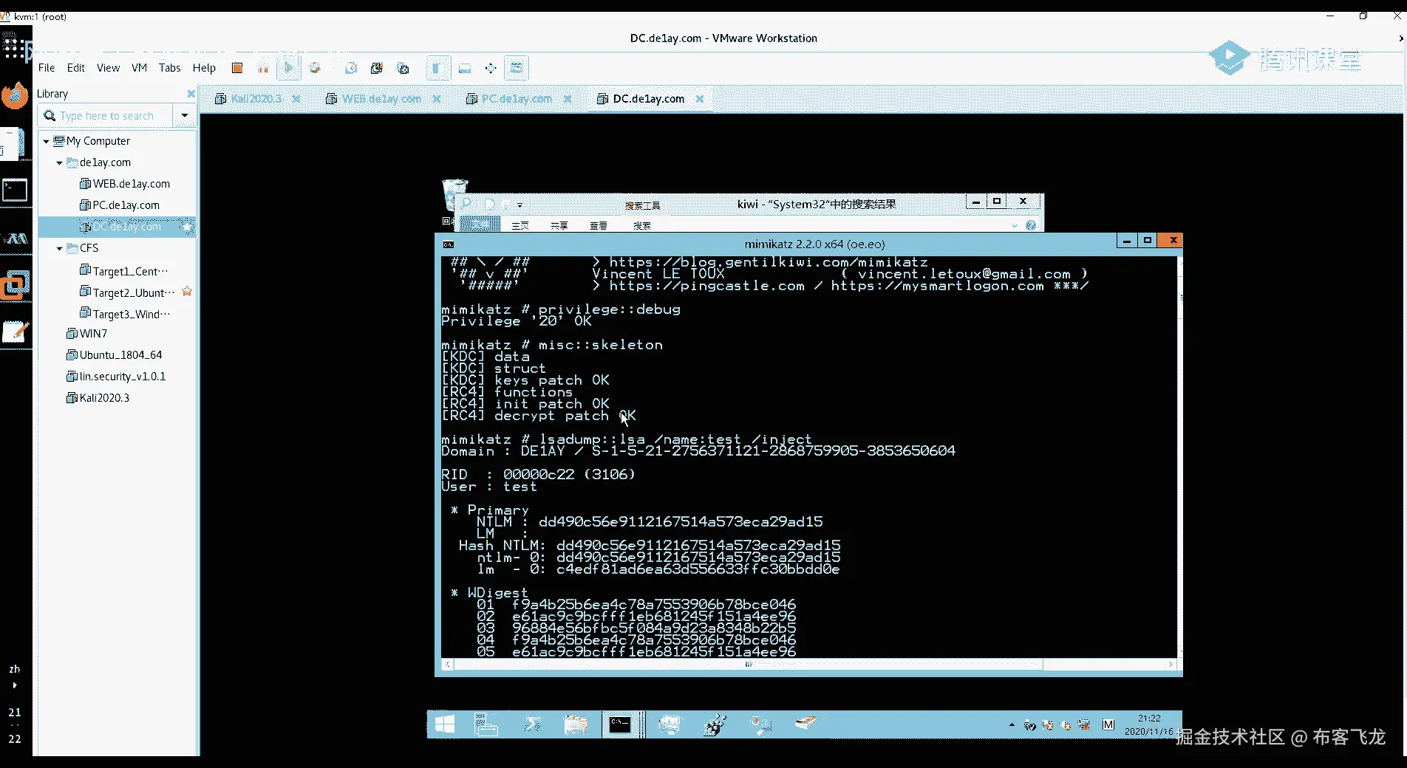The width and height of the screenshot is (1407, 768).
Task: Open the library search options dropdown
Action: click(x=185, y=116)
